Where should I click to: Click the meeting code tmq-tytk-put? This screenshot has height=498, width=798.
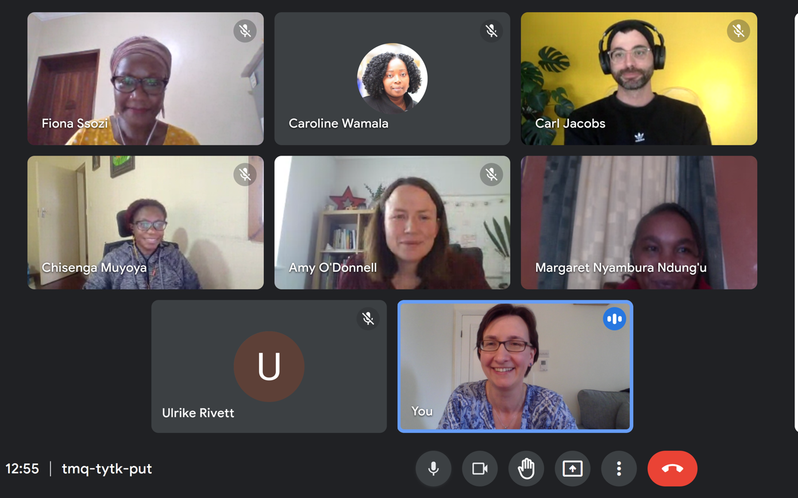tap(107, 469)
